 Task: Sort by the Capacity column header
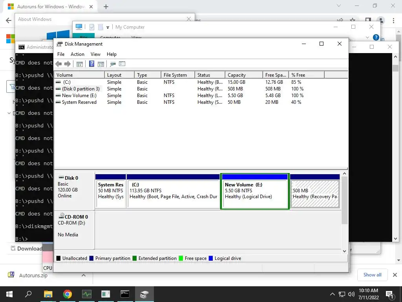pyautogui.click(x=244, y=75)
